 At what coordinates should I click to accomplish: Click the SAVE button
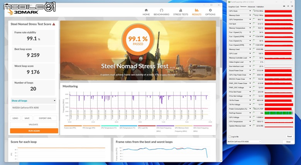pyautogui.click(x=27, y=118)
